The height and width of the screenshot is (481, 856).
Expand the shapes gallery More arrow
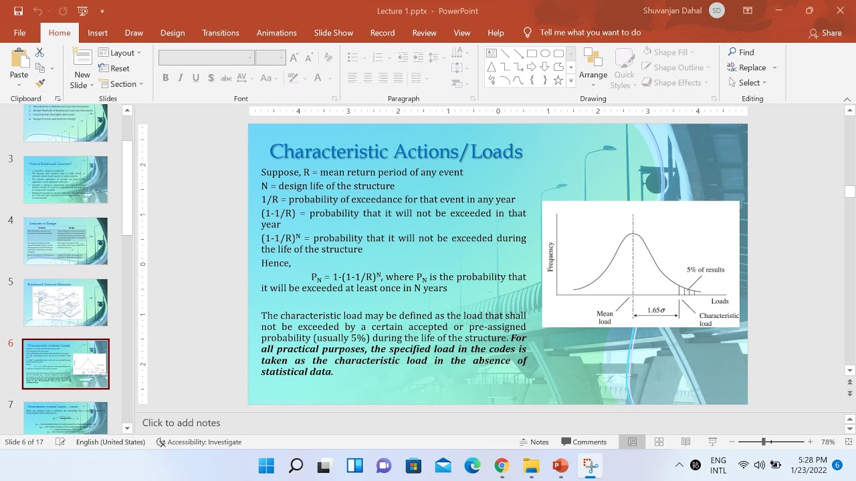(571, 81)
